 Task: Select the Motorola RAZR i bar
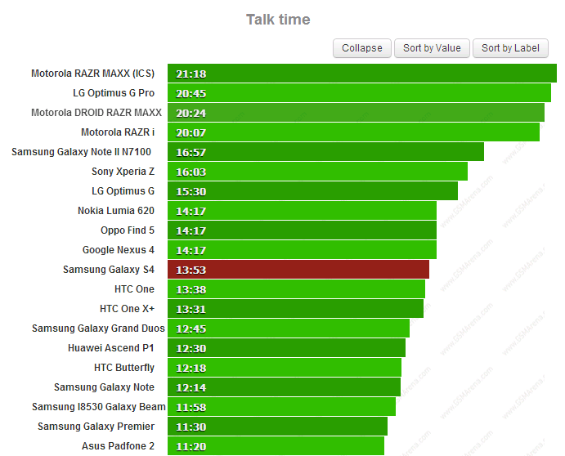coord(353,132)
